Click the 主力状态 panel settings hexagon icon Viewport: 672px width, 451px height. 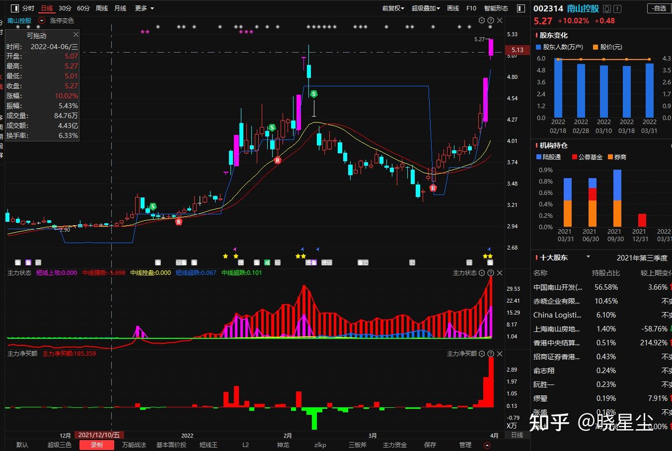coord(482,273)
